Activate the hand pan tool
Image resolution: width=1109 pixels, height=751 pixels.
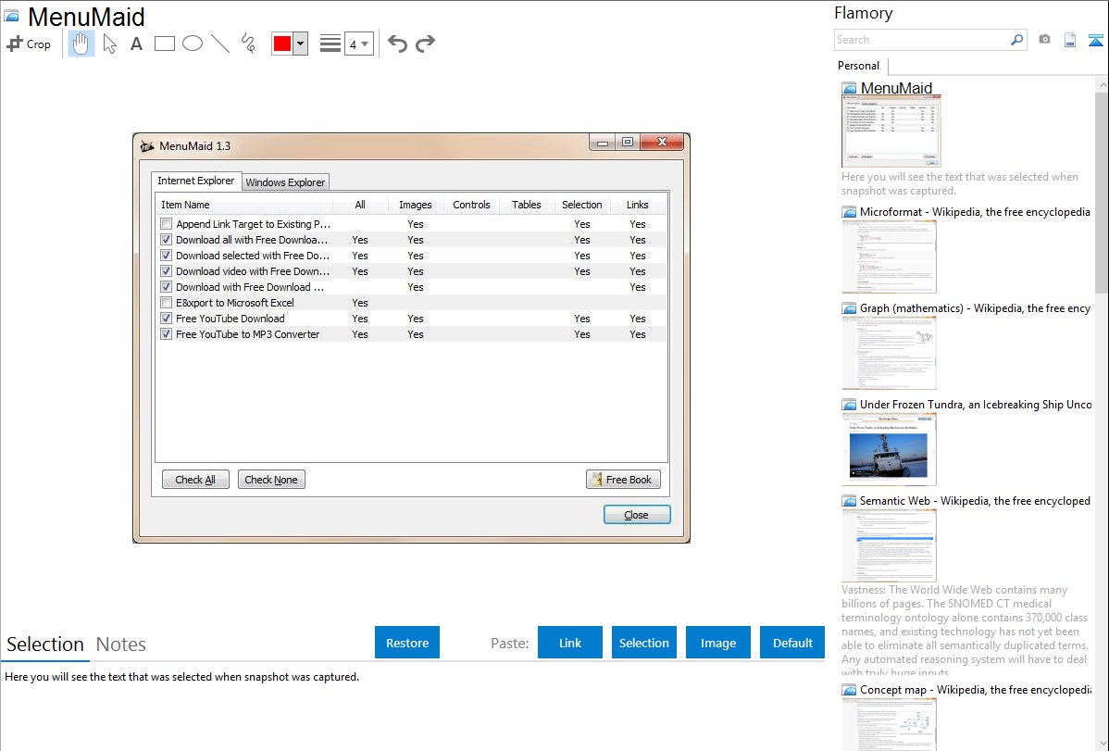pyautogui.click(x=81, y=44)
